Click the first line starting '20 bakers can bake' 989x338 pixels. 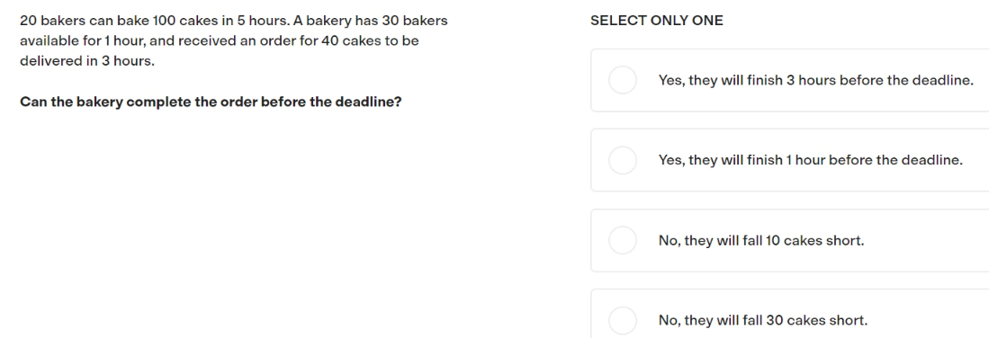234,21
